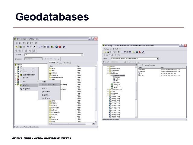Choose dBASE Table from the New submenu
Screen dimensions: 193x145
[49, 98]
